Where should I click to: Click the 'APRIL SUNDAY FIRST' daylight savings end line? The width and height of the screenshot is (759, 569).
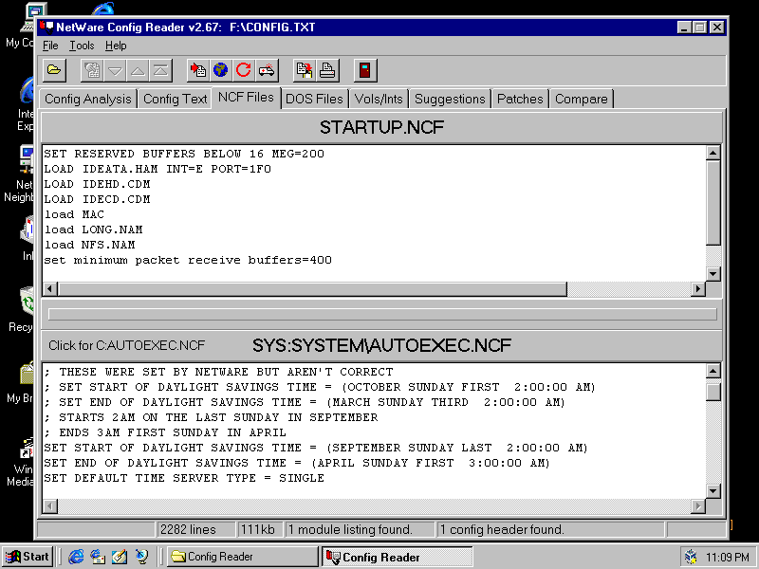coord(297,463)
